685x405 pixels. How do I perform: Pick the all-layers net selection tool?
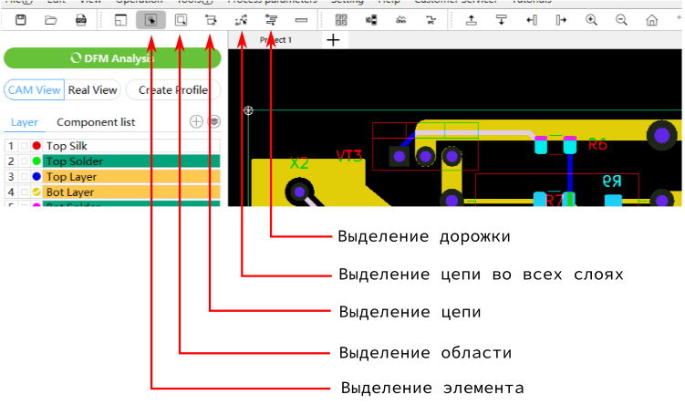(x=241, y=19)
